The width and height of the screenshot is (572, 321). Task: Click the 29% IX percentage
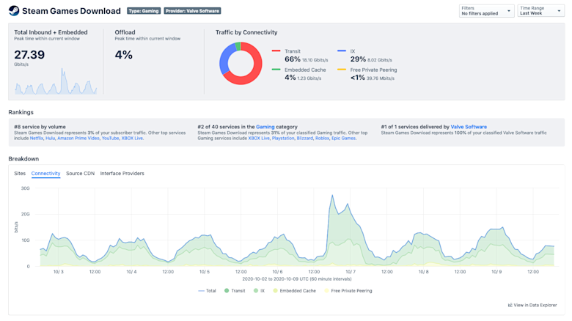pos(358,59)
